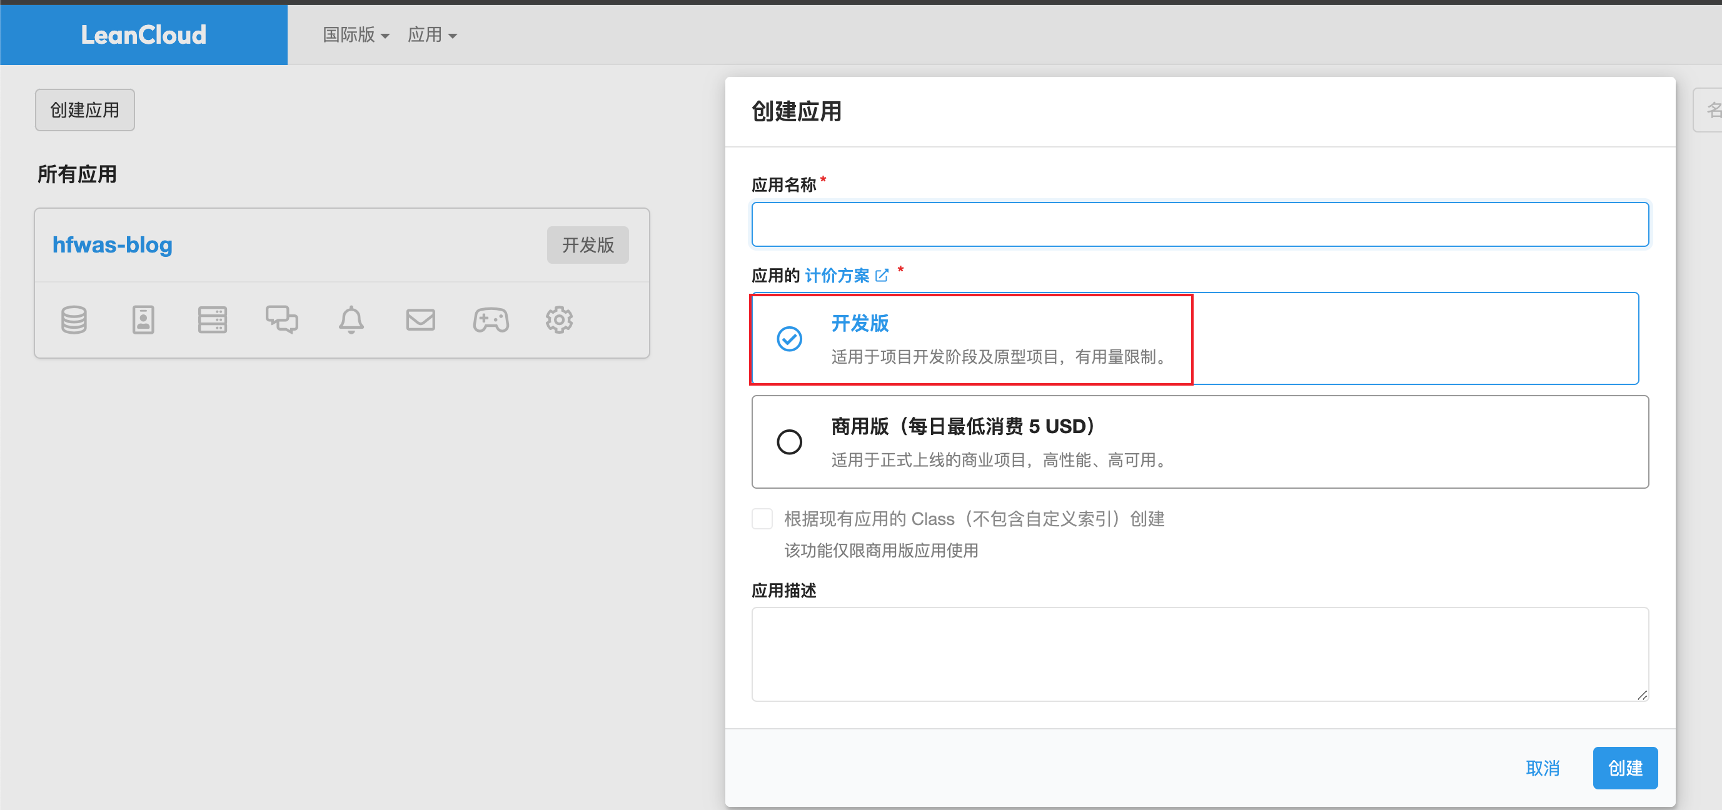The height and width of the screenshot is (810, 1722).
Task: Open the 计价方案 pricing link
Action: tap(838, 276)
